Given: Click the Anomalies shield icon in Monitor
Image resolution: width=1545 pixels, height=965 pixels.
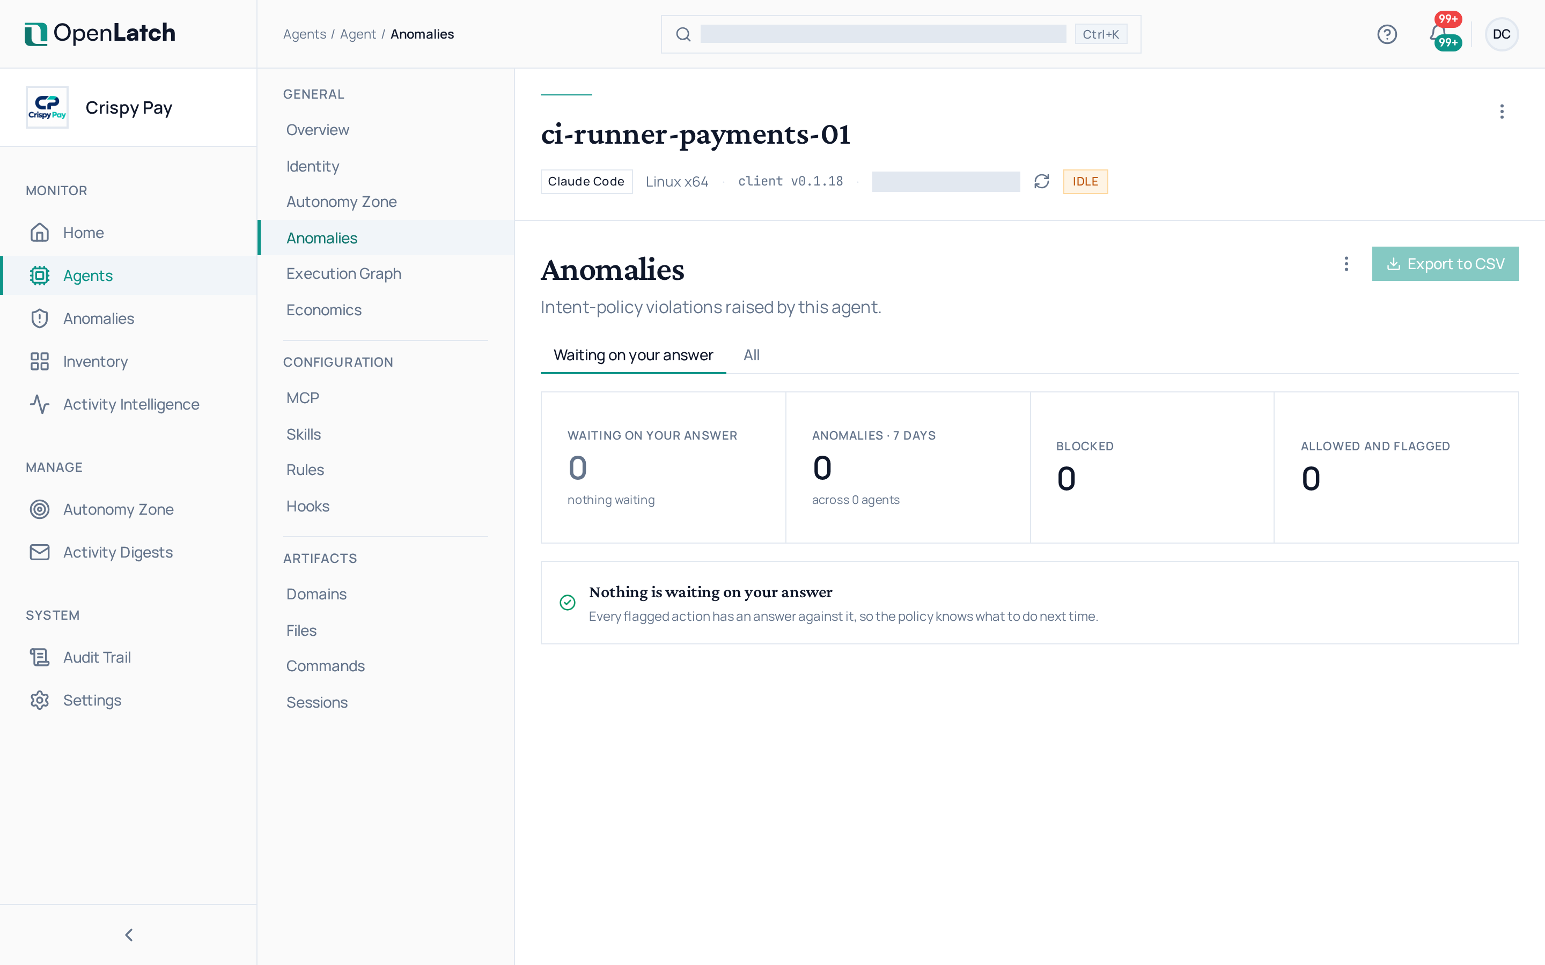Looking at the screenshot, I should [x=40, y=318].
